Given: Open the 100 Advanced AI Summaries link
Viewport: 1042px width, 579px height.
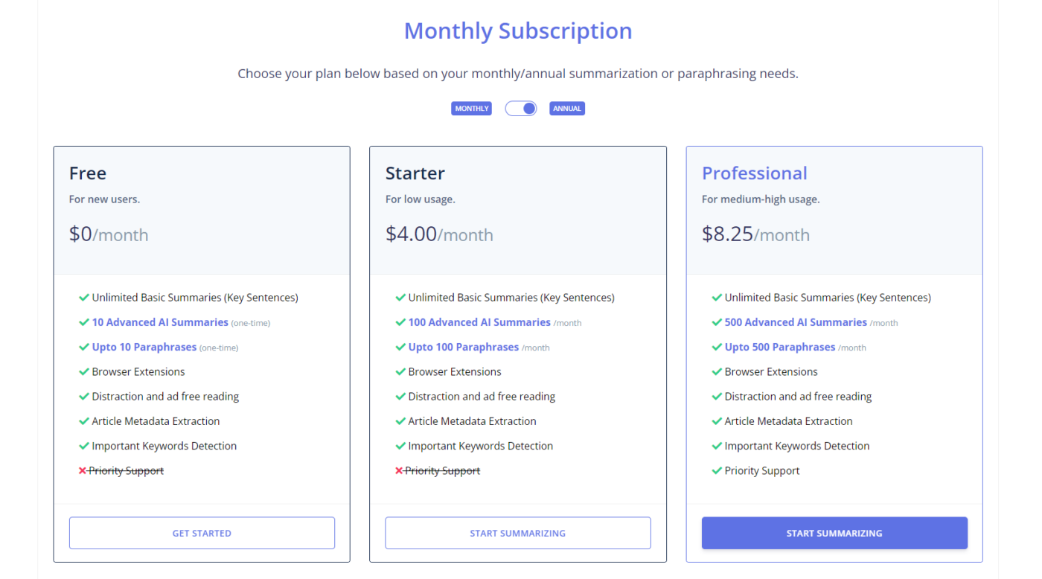Looking at the screenshot, I should tap(479, 322).
